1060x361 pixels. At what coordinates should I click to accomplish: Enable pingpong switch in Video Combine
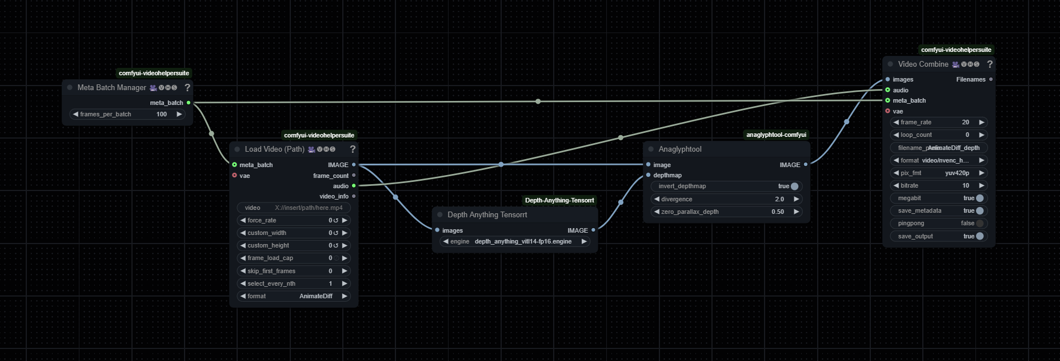(x=980, y=224)
